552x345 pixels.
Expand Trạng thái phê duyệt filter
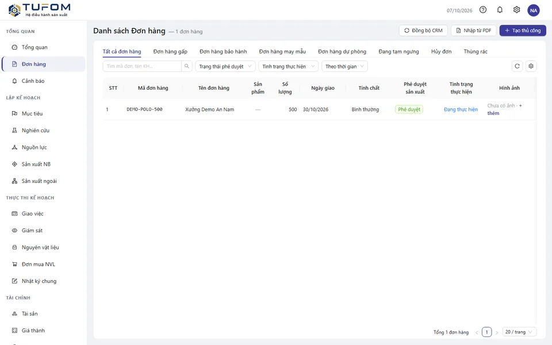[x=225, y=66]
